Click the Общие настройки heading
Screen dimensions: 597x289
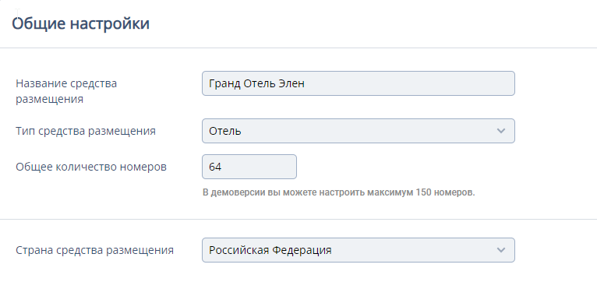coord(81,23)
